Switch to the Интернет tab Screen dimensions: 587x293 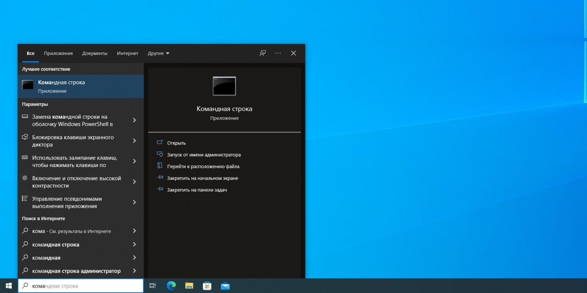pos(128,53)
